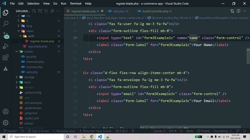Image resolution: width=250 pixels, height=140 pixels.
Task: Open the Terminal menu
Action: 75,3
